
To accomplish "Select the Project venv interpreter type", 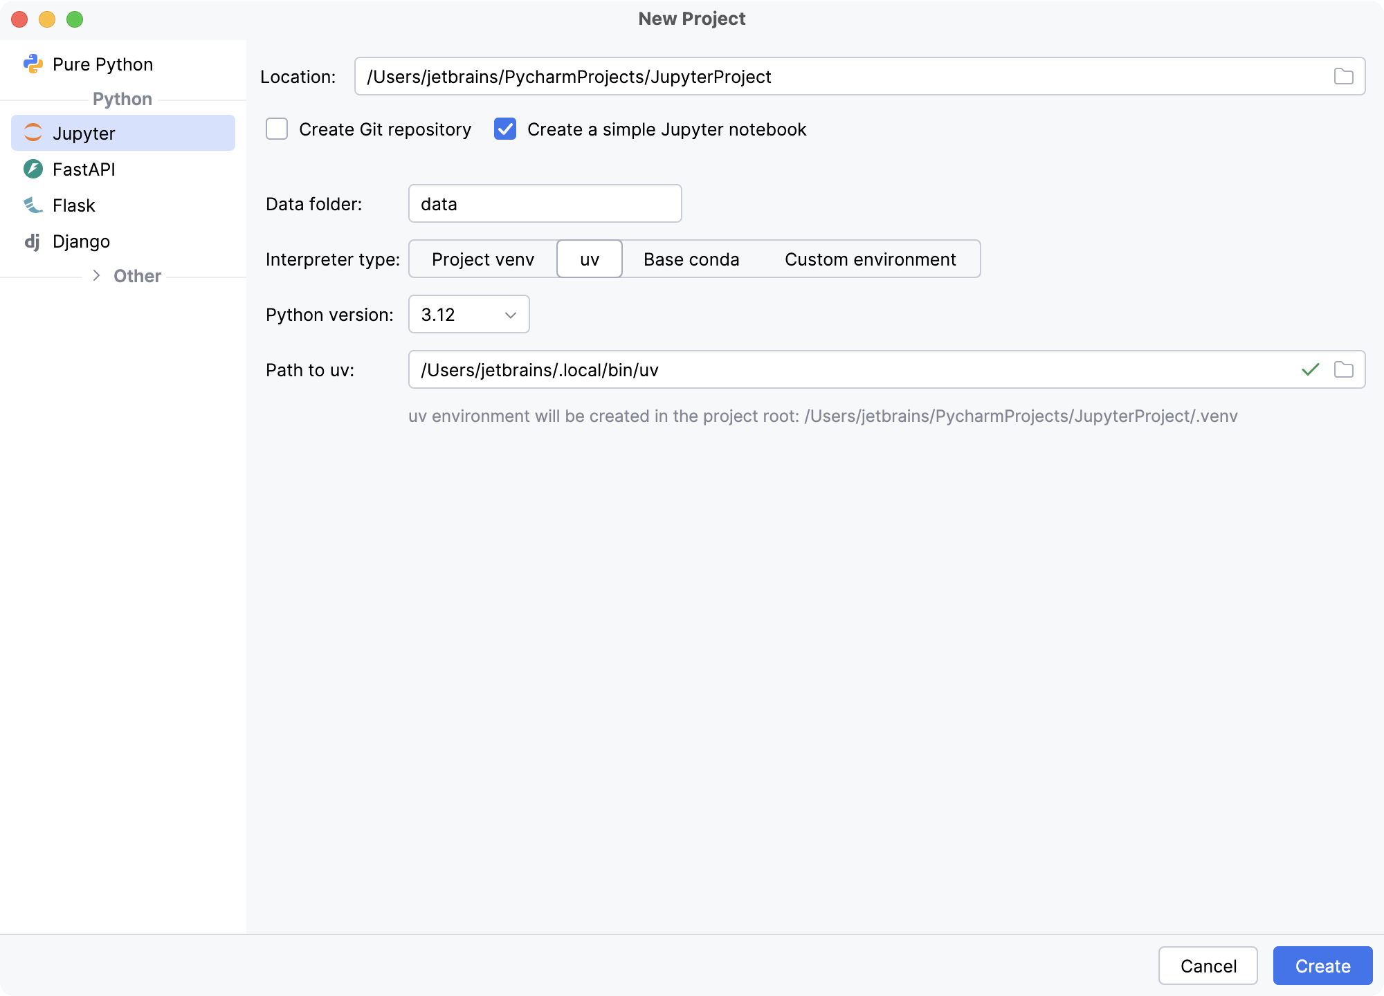I will pos(482,259).
